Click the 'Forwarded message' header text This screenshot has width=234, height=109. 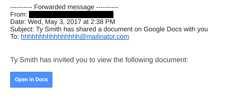point(64,7)
